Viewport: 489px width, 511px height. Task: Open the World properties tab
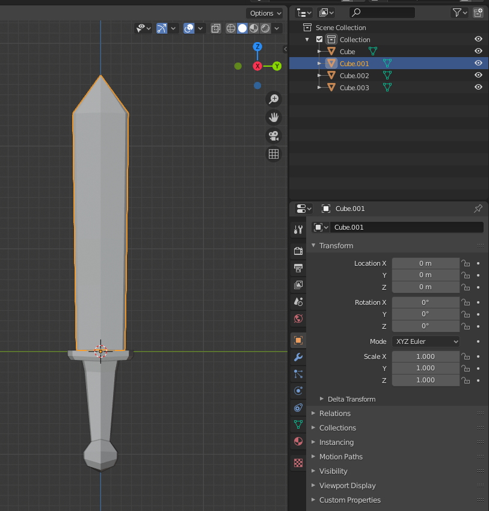pyautogui.click(x=298, y=319)
